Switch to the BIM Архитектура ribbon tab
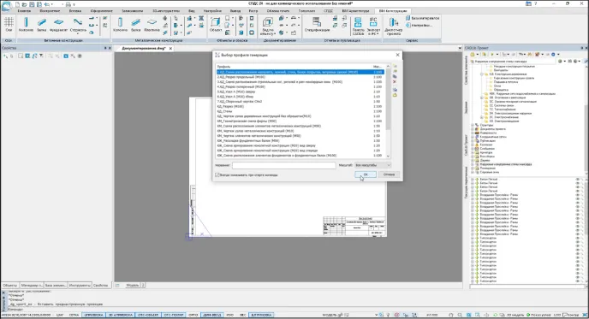 coord(355,11)
